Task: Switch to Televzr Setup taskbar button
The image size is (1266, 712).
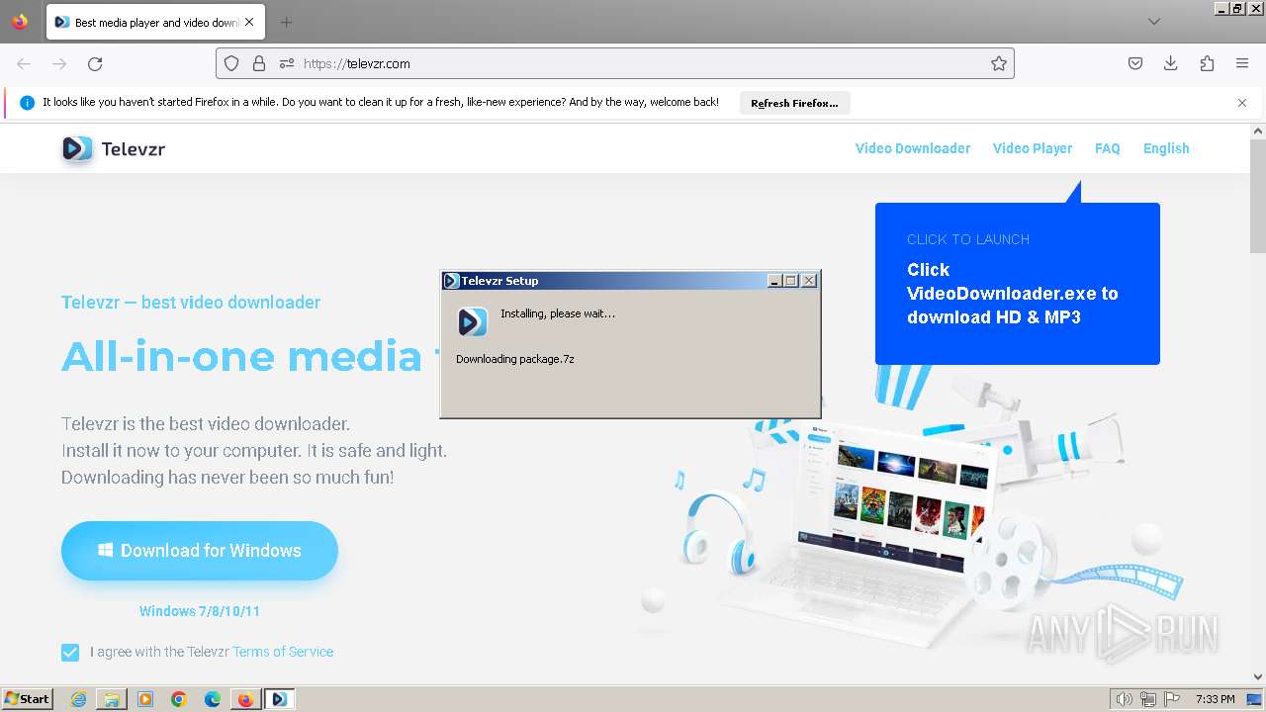Action: [x=279, y=699]
